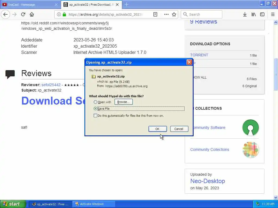Reload the current page
This screenshot has width=278, height=208.
23,14
